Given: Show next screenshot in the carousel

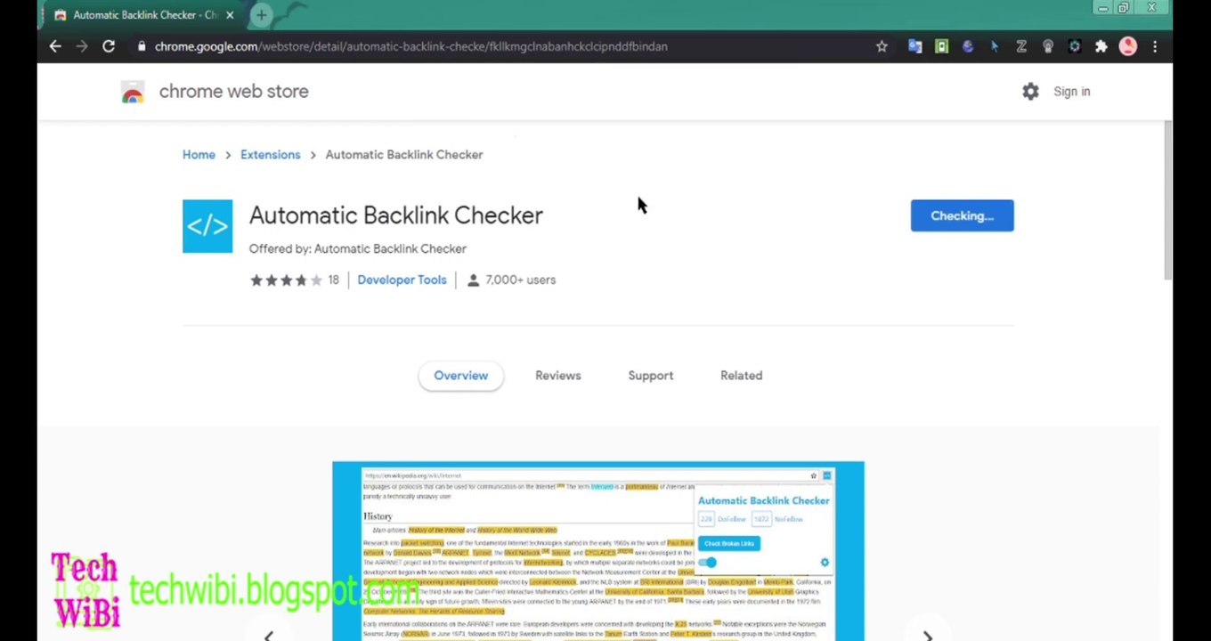Looking at the screenshot, I should pos(927,635).
